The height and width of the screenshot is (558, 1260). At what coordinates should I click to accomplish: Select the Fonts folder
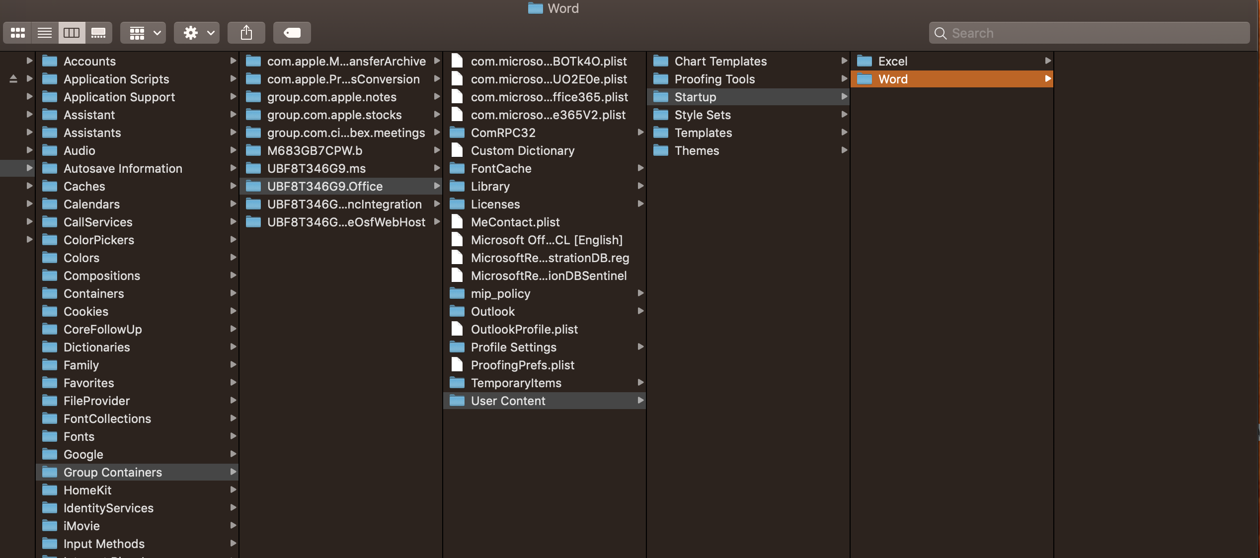[x=137, y=436]
